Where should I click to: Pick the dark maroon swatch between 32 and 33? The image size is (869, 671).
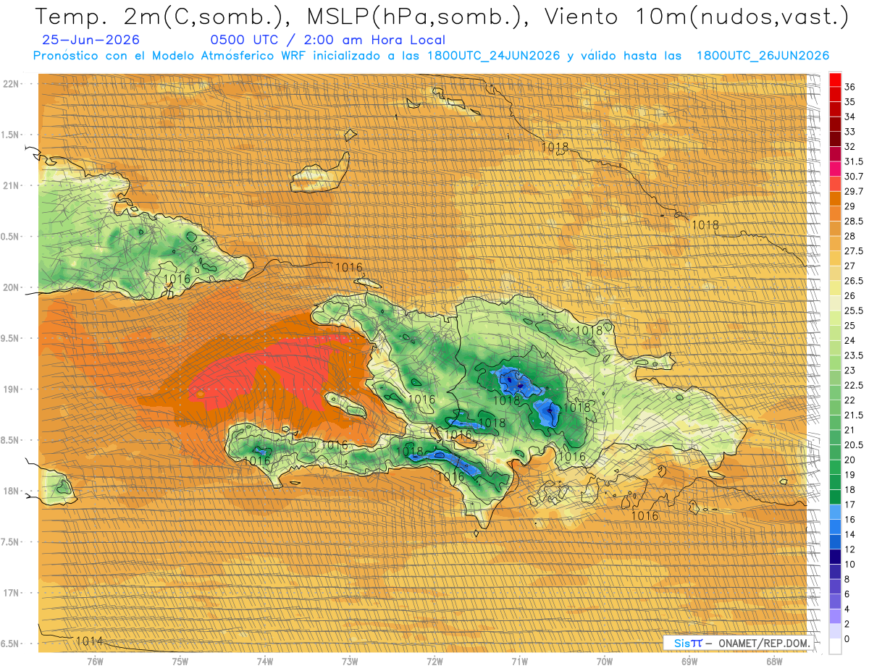(835, 139)
